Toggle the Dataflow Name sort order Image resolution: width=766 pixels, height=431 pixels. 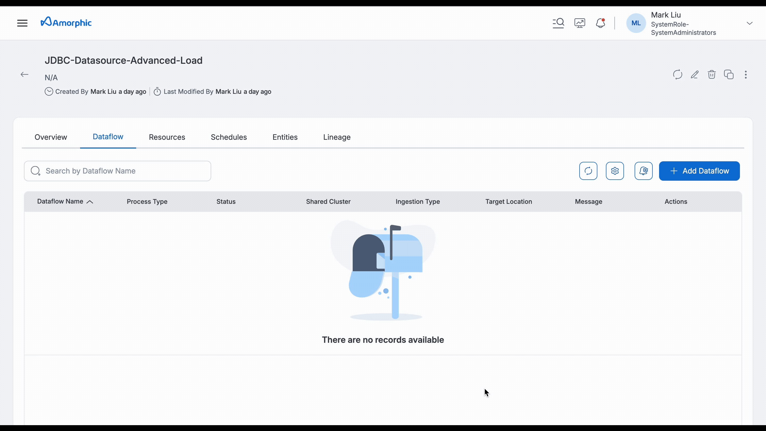[90, 201]
